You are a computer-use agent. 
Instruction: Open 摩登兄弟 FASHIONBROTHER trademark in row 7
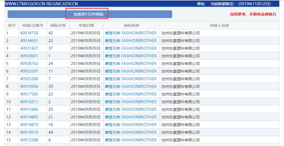point(131,79)
